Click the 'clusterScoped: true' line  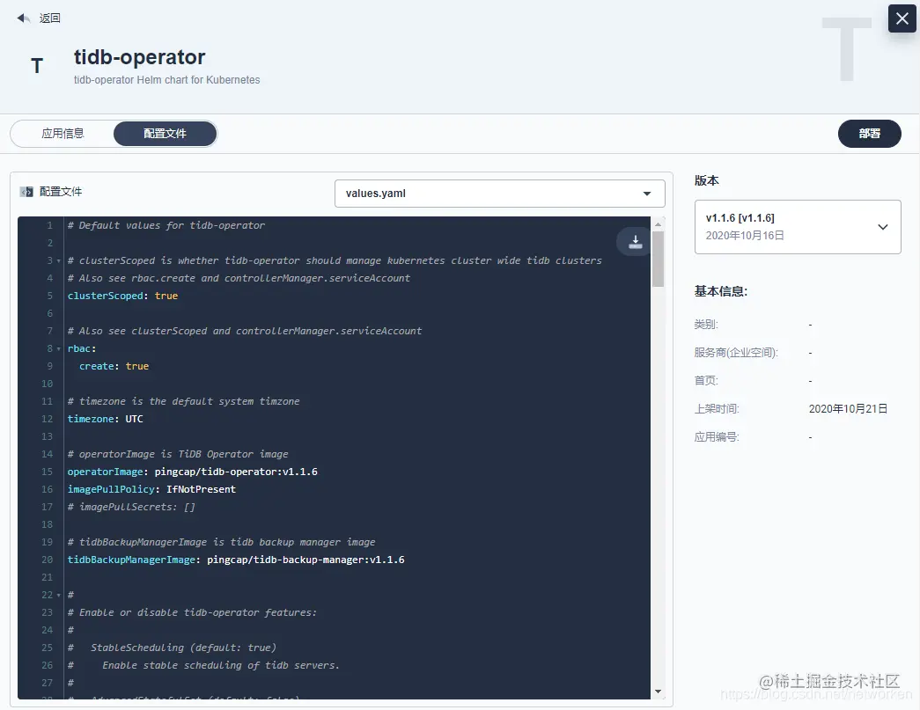(x=122, y=296)
